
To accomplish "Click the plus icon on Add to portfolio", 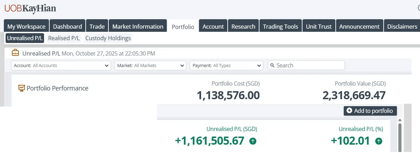I will pos(349,111).
